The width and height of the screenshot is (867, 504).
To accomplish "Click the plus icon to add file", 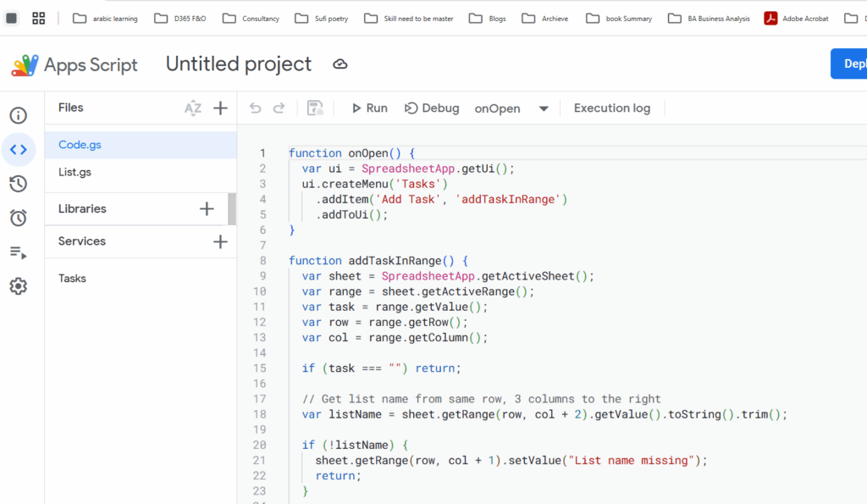I will [220, 108].
